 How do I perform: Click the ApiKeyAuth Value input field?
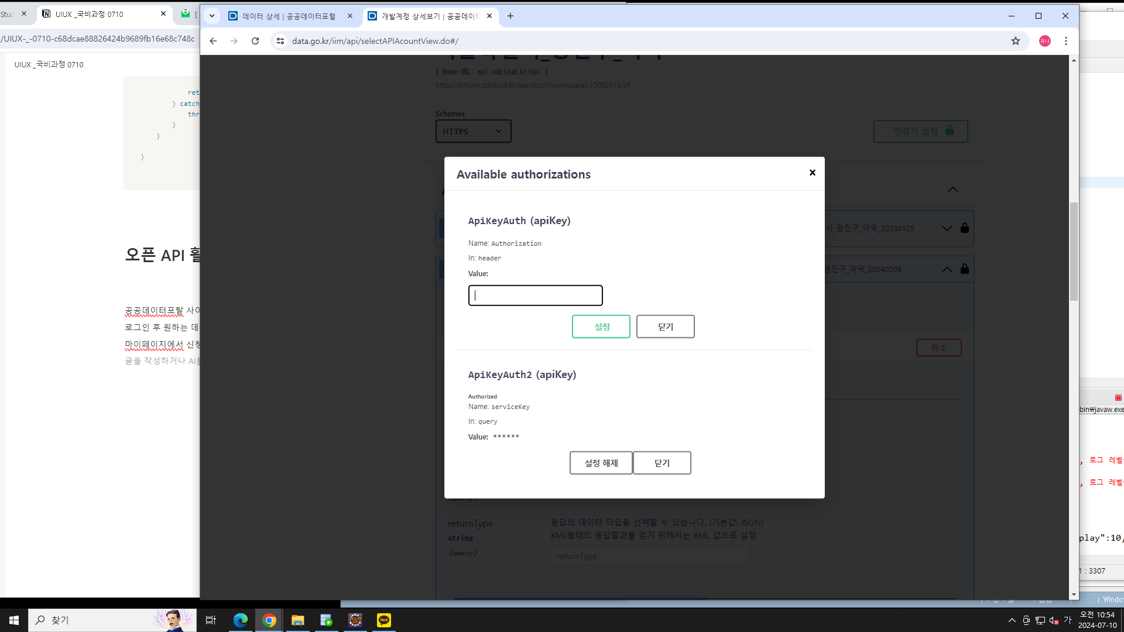click(x=535, y=296)
